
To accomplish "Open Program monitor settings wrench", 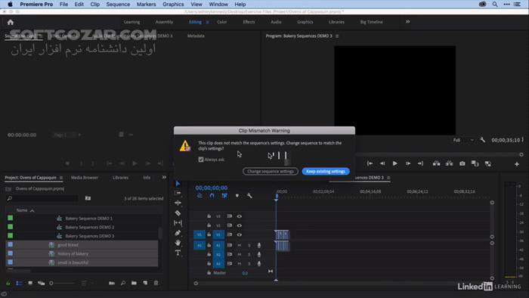I will (x=482, y=140).
